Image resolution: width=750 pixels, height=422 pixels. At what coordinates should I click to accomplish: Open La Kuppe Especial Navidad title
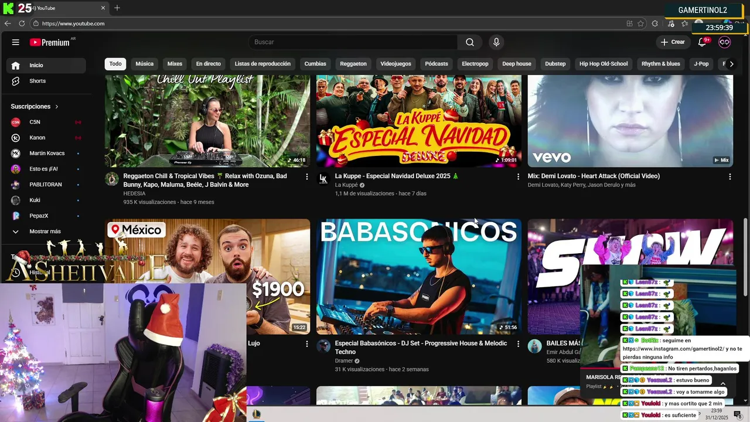(397, 176)
